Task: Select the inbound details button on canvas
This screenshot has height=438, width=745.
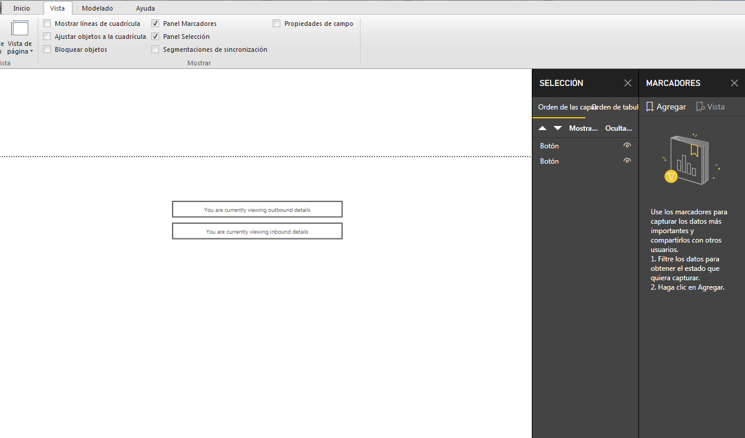Action: point(257,231)
